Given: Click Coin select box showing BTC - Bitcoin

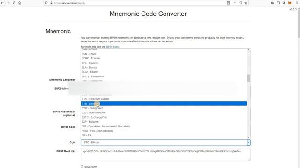Looking at the screenshot, I should click(x=165, y=142).
